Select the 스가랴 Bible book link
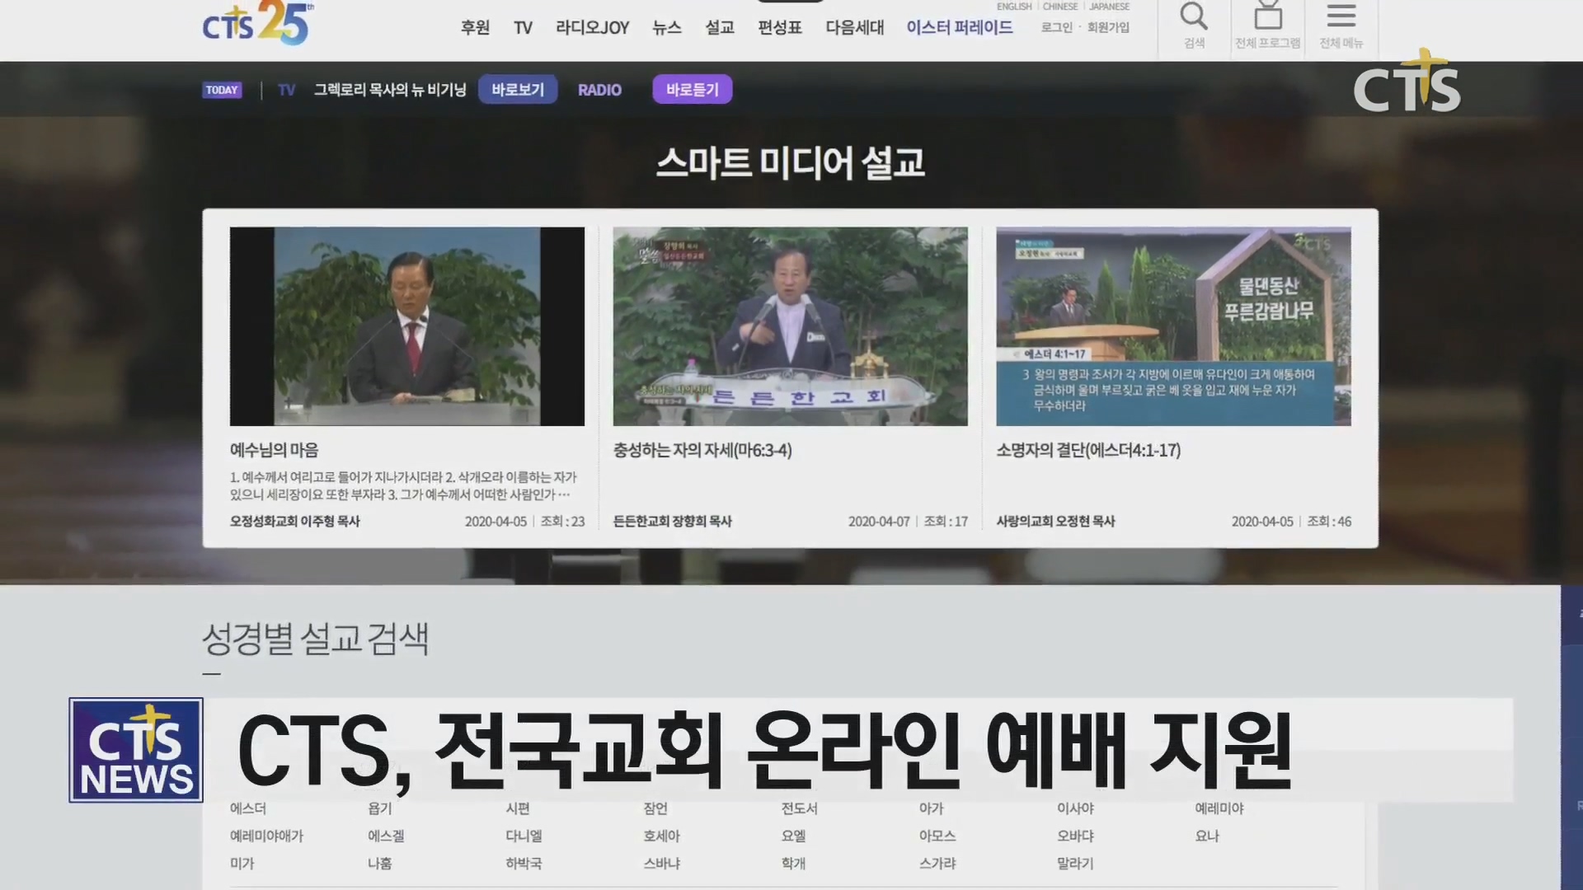The height and width of the screenshot is (890, 1583). pyautogui.click(x=937, y=863)
